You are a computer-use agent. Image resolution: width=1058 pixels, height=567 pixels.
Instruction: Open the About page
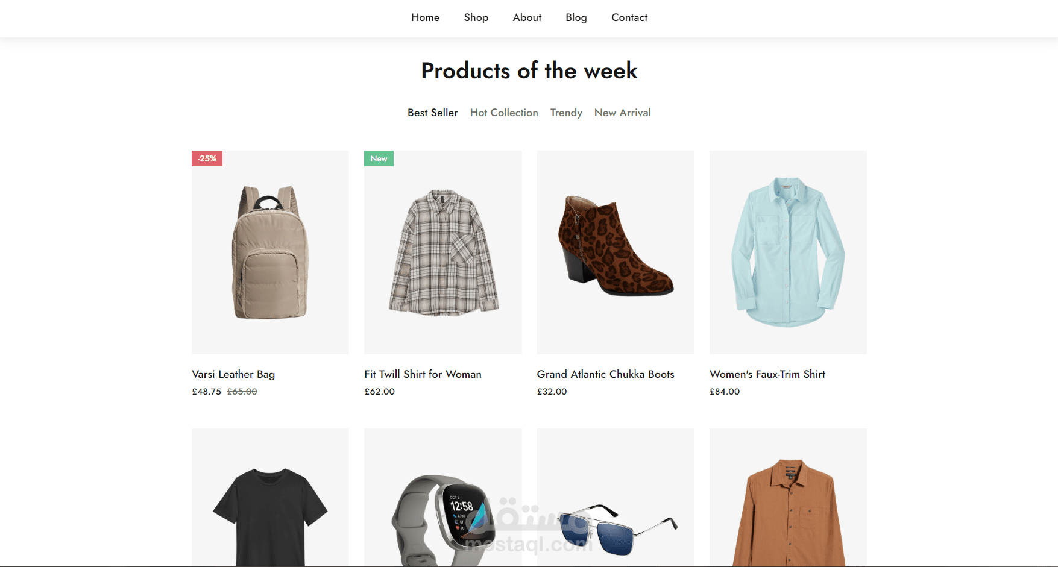[527, 18]
